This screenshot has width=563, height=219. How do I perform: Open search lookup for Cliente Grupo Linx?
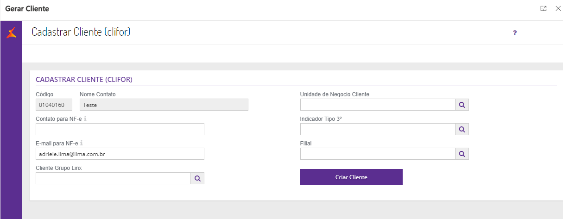click(x=197, y=178)
